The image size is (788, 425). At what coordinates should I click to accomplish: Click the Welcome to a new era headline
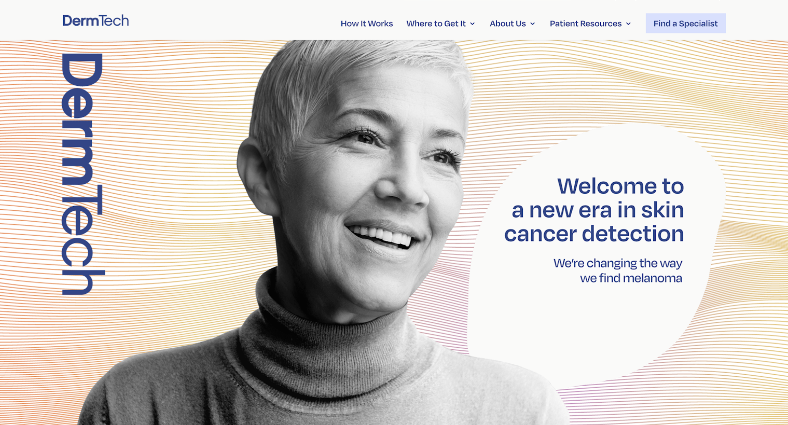(x=594, y=210)
